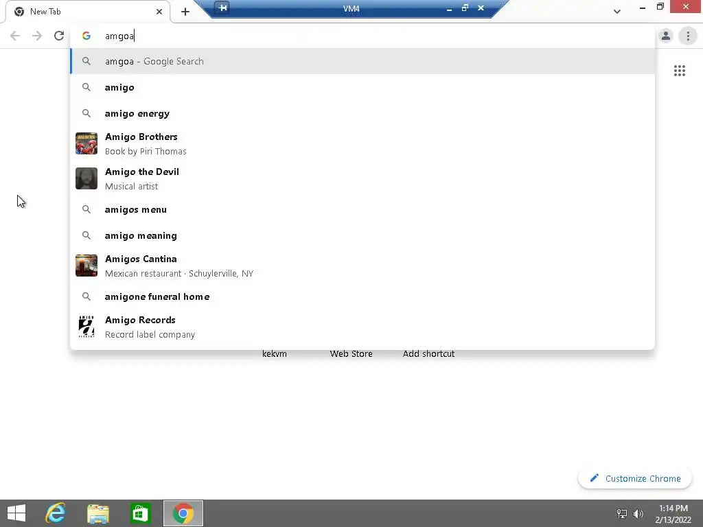Launch Internet Explorer from the taskbar
The height and width of the screenshot is (527, 703).
56,513
